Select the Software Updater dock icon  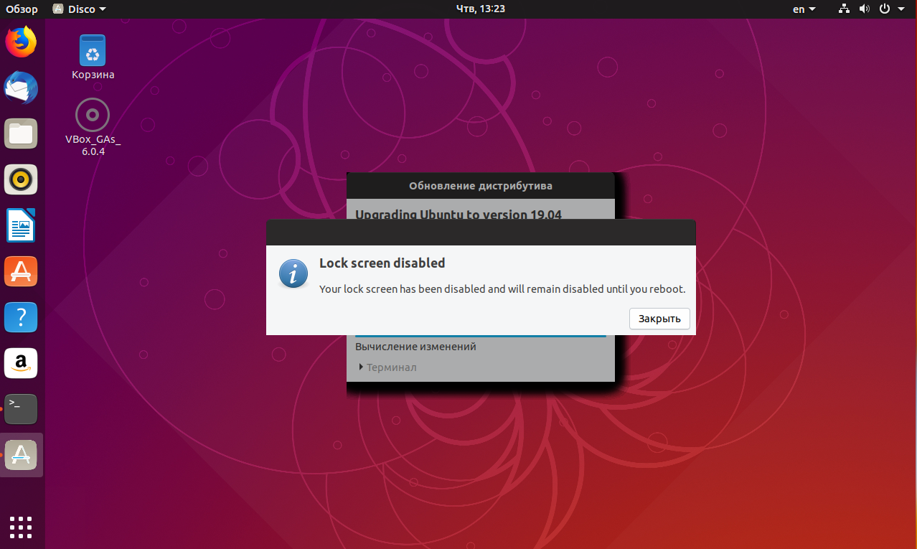pyautogui.click(x=21, y=455)
